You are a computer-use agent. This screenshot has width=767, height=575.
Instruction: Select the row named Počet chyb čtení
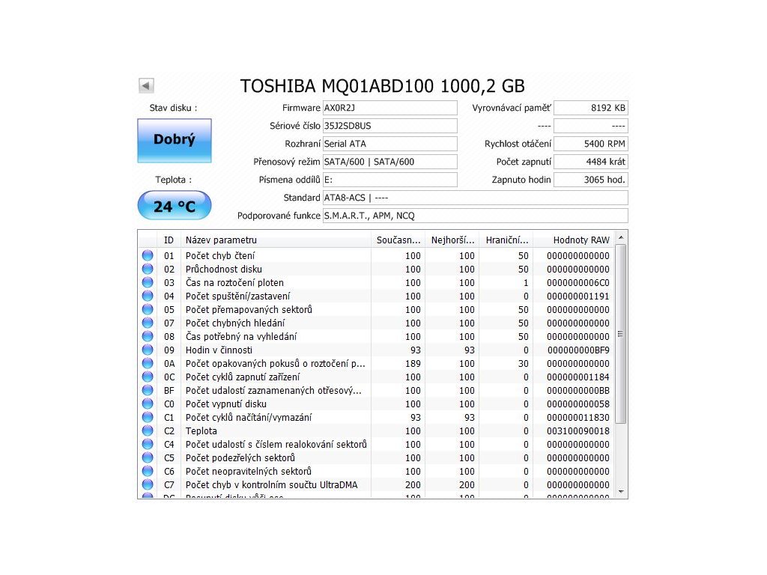click(376, 256)
